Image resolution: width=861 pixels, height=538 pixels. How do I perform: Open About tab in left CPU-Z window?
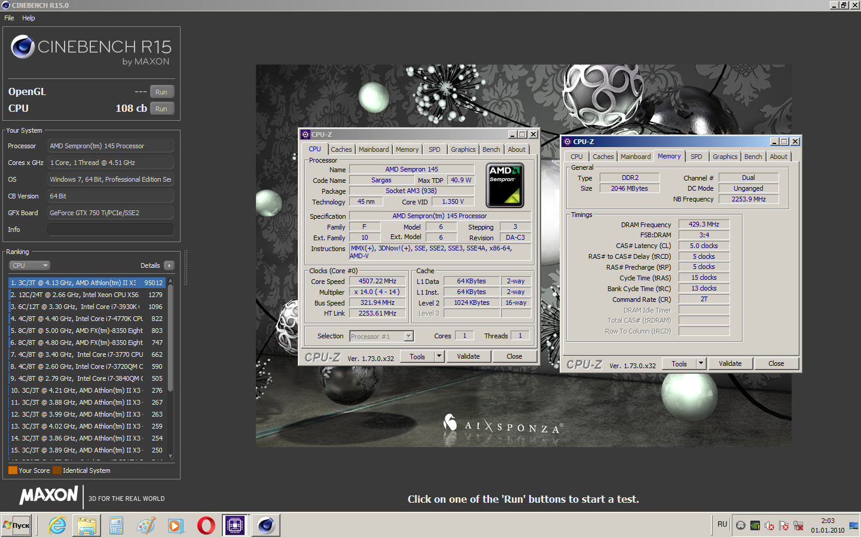517,149
